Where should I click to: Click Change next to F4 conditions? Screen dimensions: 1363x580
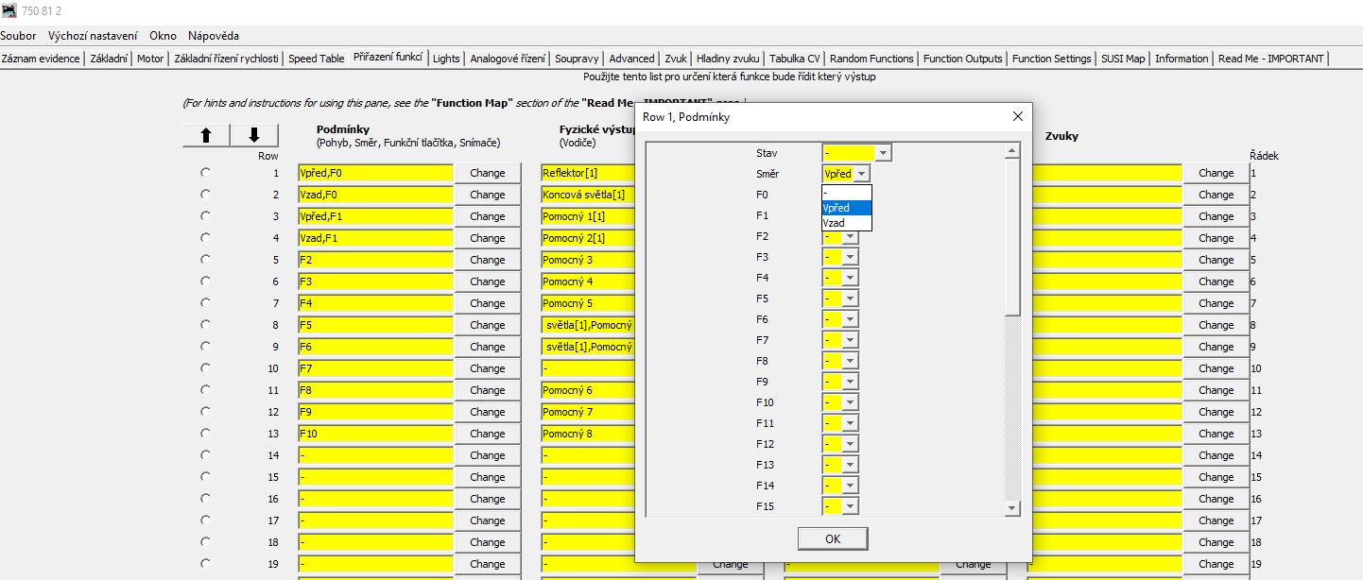488,303
